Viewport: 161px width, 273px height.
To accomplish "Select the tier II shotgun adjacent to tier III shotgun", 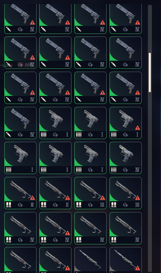I will point(55,193).
